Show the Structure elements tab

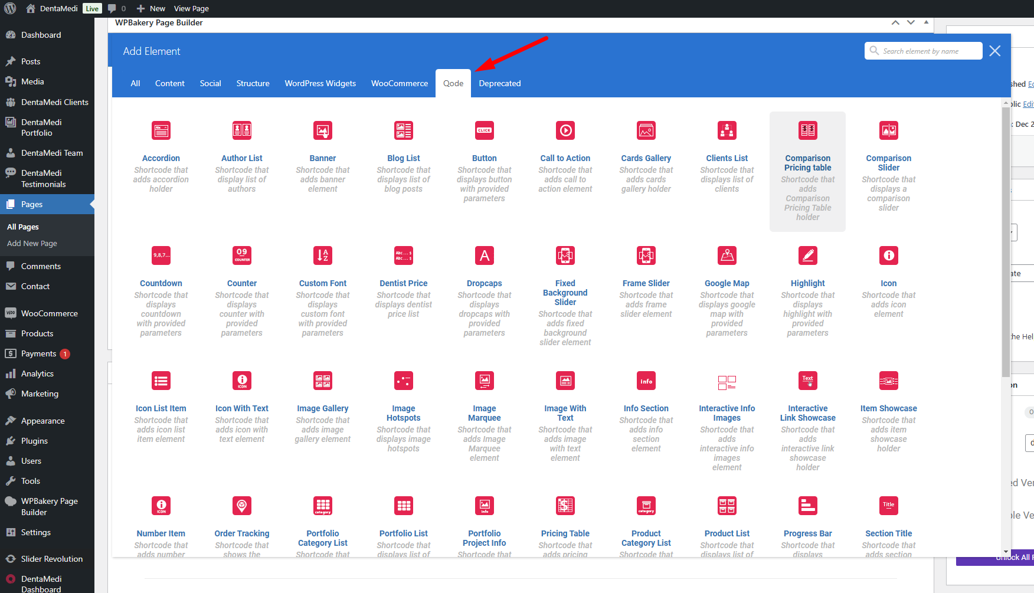pos(253,83)
